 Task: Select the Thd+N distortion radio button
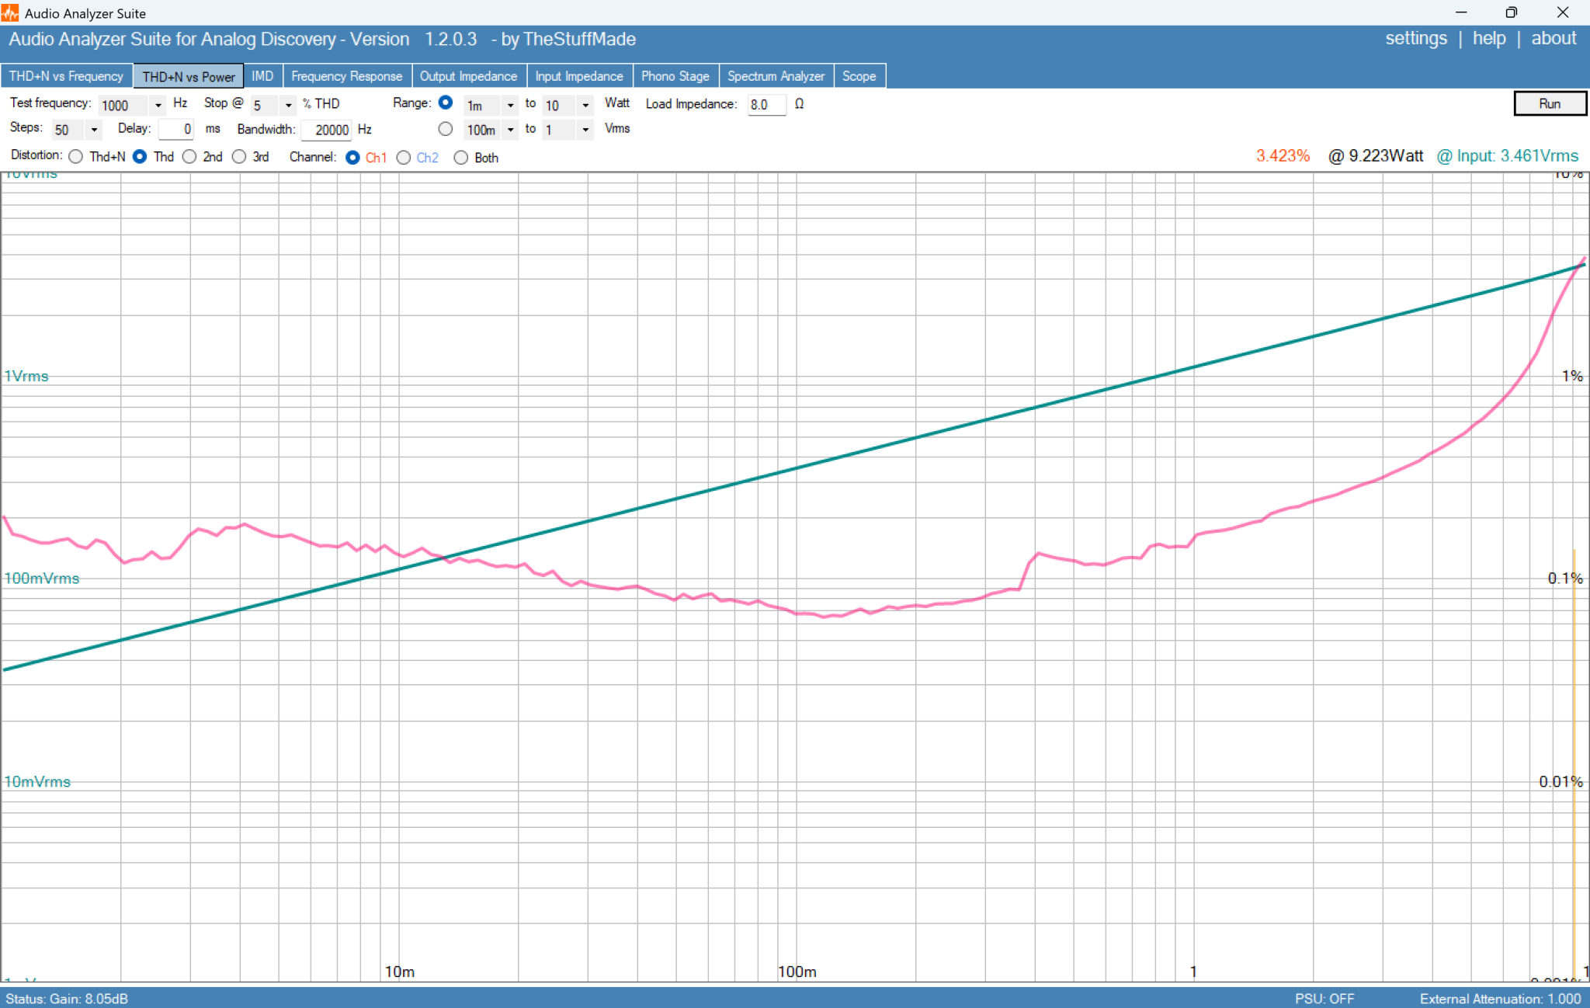(76, 157)
